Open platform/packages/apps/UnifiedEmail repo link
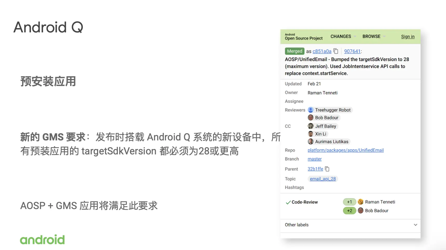Image resolution: width=446 pixels, height=250 pixels. pos(346,150)
